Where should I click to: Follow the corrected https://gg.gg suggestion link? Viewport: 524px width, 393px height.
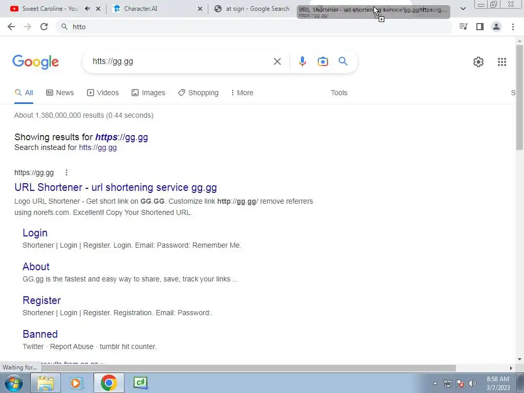122,137
